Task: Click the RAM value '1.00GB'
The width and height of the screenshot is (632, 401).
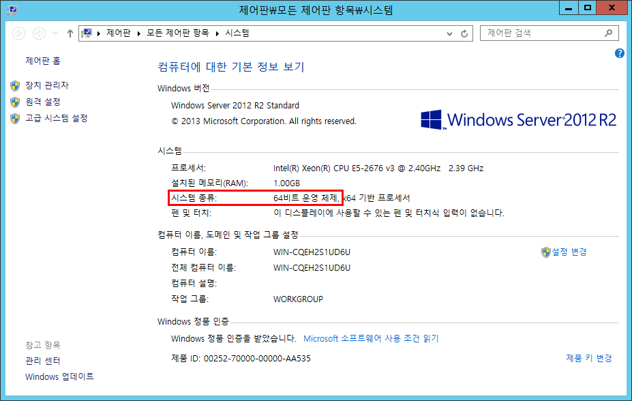Action: pos(286,183)
